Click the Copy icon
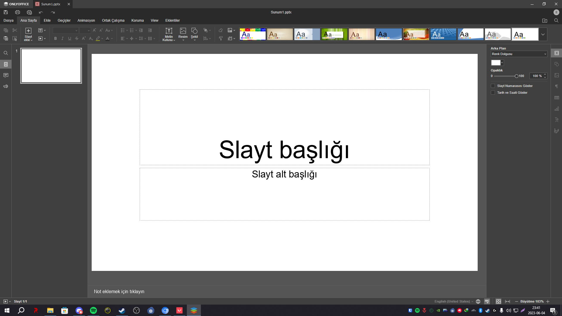This screenshot has height=316, width=562. click(x=6, y=30)
